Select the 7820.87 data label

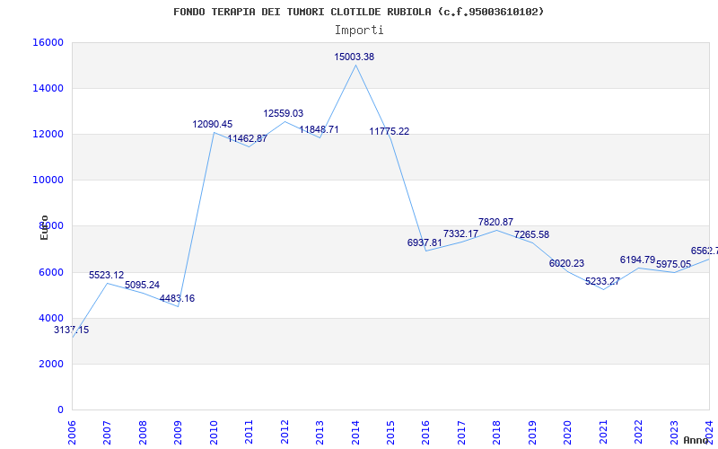(x=496, y=222)
